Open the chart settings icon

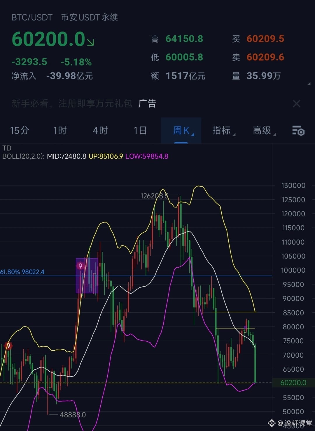coord(298,131)
